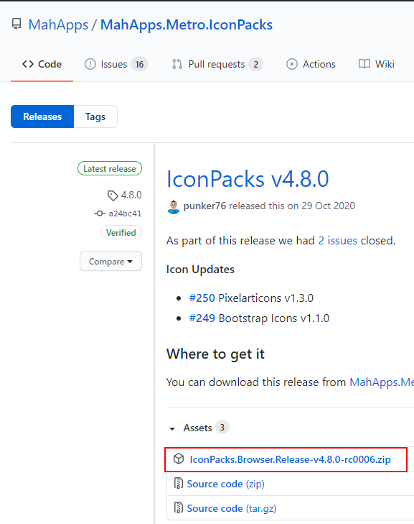The width and height of the screenshot is (414, 524).
Task: Click the package icon for IconPacks.Browser zip
Action: pyautogui.click(x=179, y=459)
